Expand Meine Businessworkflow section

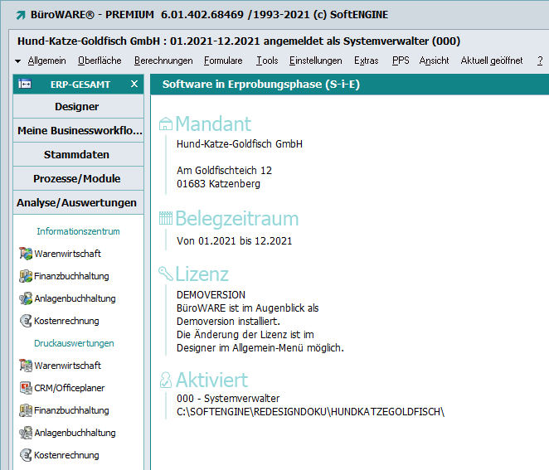pos(77,131)
